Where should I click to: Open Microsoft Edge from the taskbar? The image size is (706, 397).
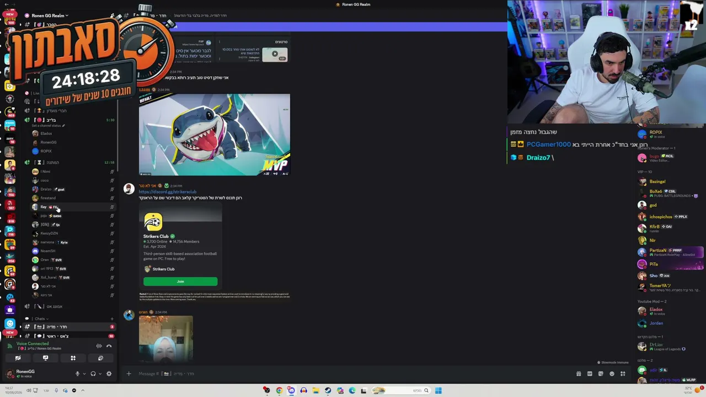(x=352, y=390)
